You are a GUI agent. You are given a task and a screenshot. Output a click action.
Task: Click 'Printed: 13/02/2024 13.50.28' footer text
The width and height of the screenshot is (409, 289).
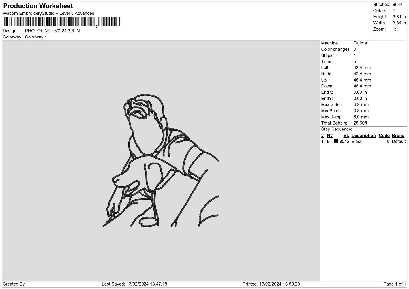pyautogui.click(x=271, y=284)
